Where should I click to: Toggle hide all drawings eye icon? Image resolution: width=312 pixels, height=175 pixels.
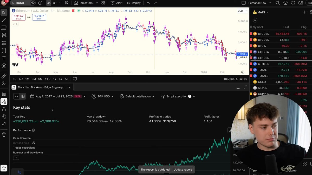tap(4, 117)
